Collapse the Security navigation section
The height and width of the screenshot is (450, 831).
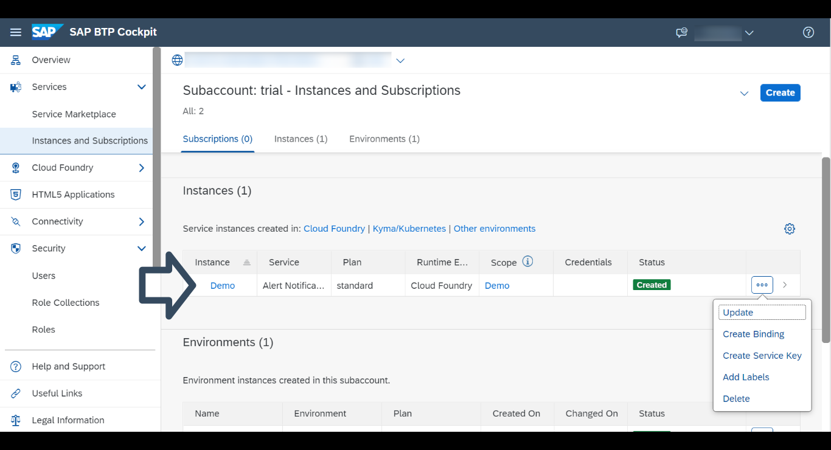tap(142, 249)
